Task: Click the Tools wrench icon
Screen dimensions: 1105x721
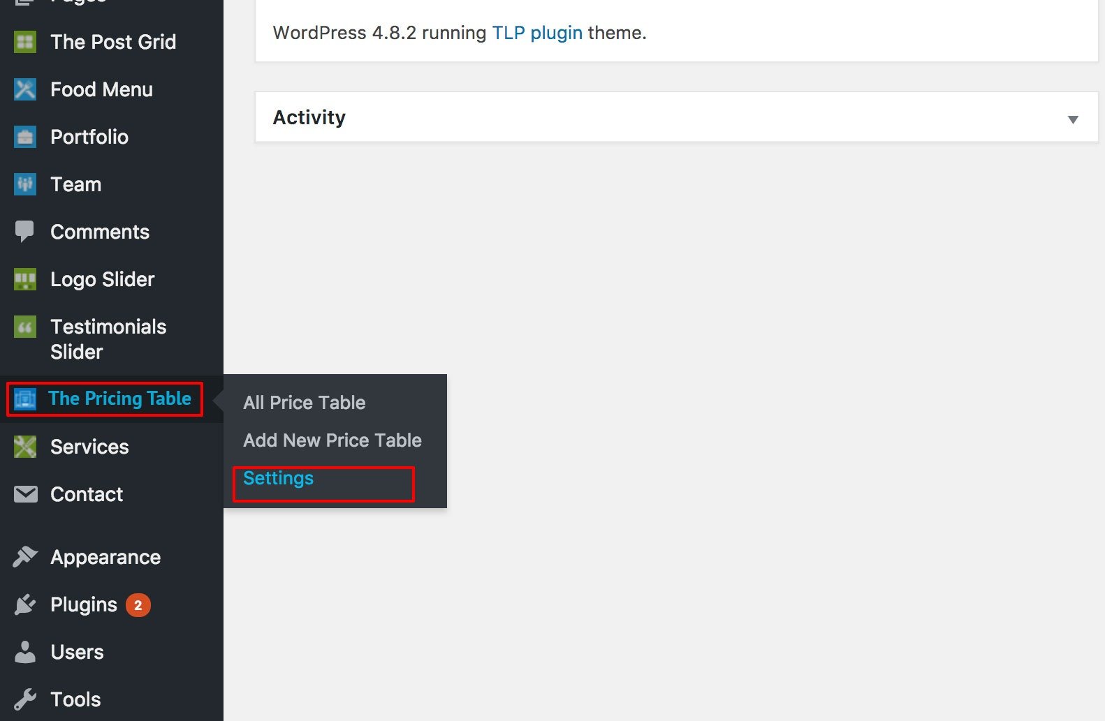Action: coord(25,699)
